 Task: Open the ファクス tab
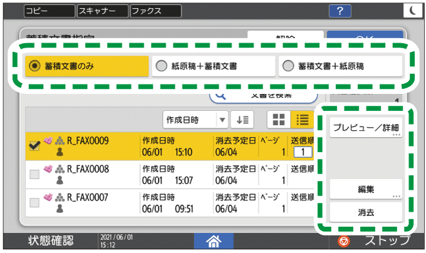(155, 11)
